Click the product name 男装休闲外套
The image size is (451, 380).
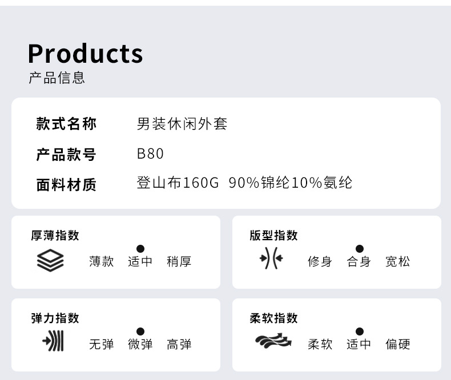[x=182, y=124]
